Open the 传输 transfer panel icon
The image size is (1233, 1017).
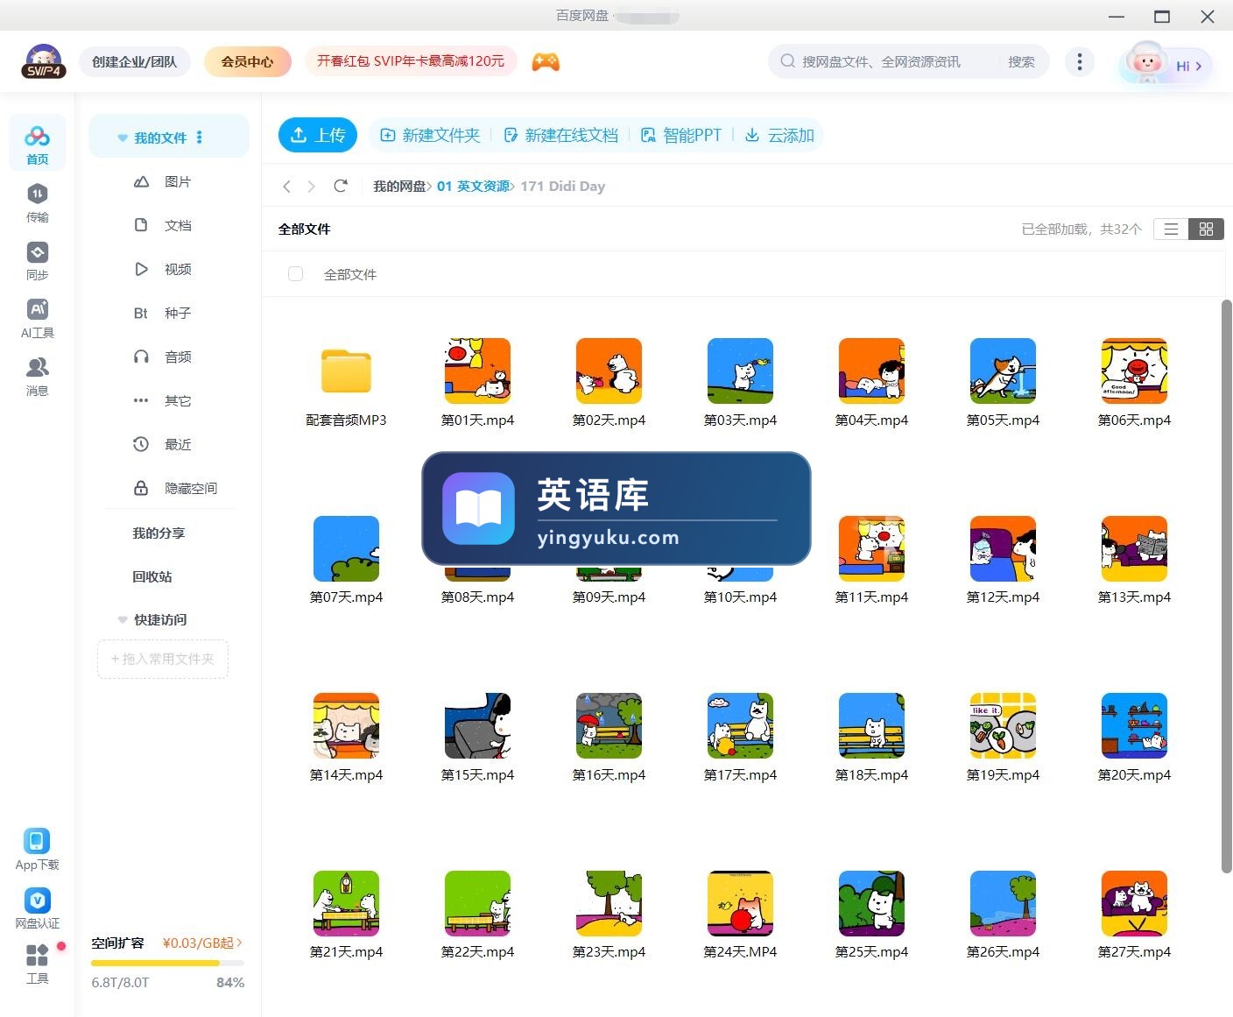click(x=37, y=203)
